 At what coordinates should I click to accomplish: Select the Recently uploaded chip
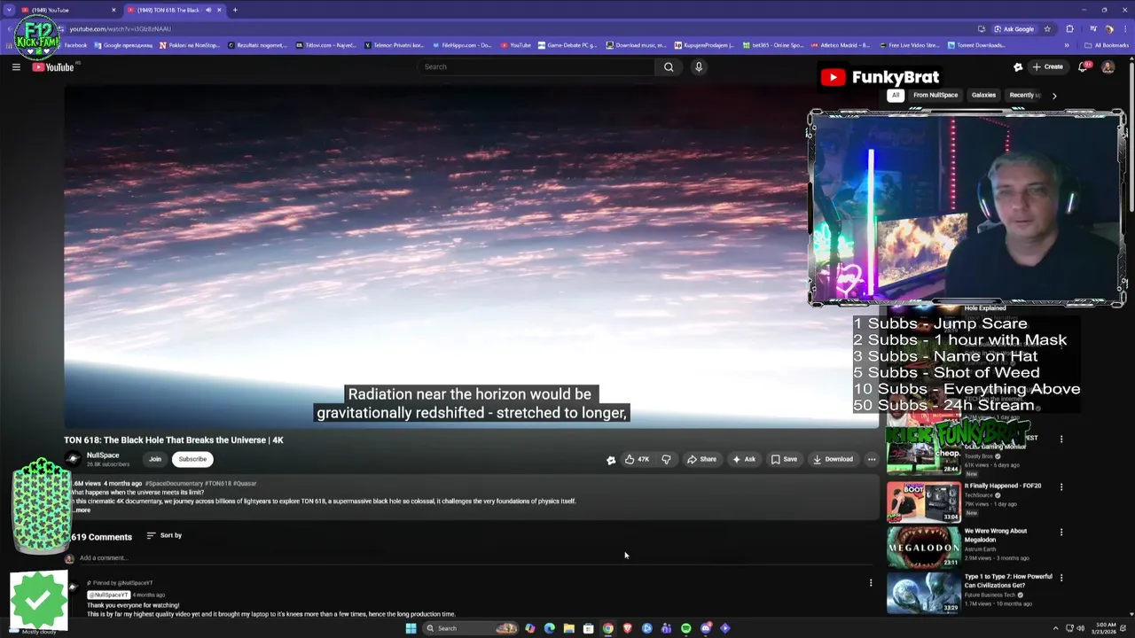coord(1023,95)
